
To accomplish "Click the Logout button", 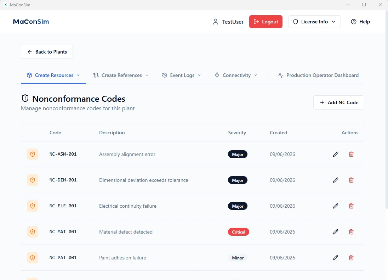I will click(266, 22).
